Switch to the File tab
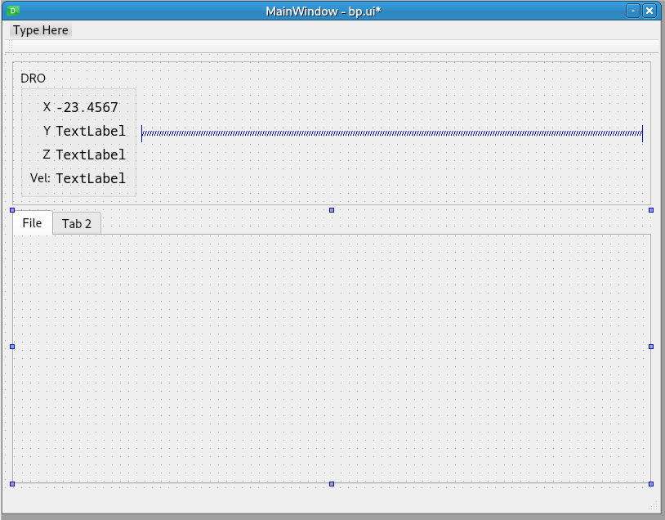 coord(32,223)
